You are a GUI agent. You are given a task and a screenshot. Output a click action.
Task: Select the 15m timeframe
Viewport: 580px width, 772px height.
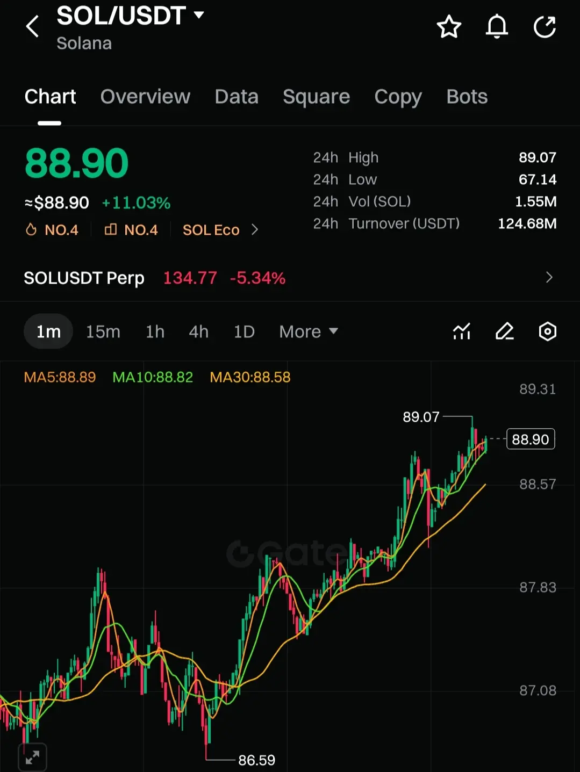[x=103, y=331]
